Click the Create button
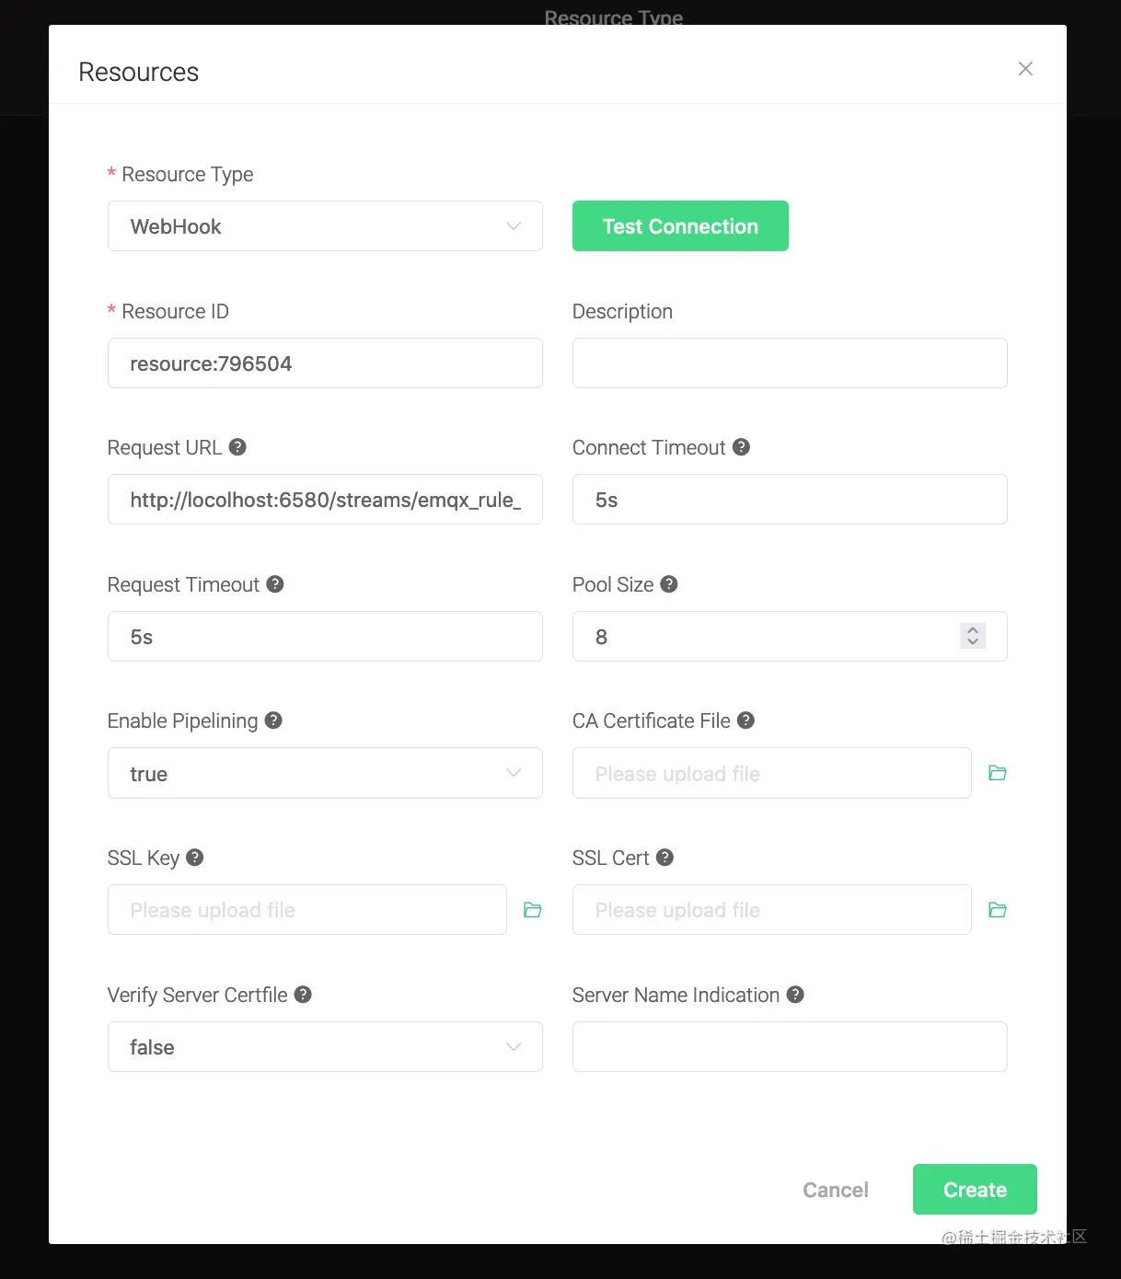 click(974, 1189)
